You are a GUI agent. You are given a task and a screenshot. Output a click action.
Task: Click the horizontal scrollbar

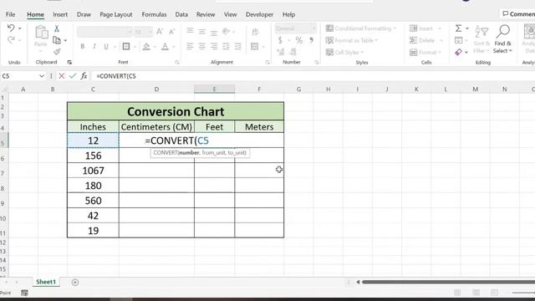click(448, 282)
